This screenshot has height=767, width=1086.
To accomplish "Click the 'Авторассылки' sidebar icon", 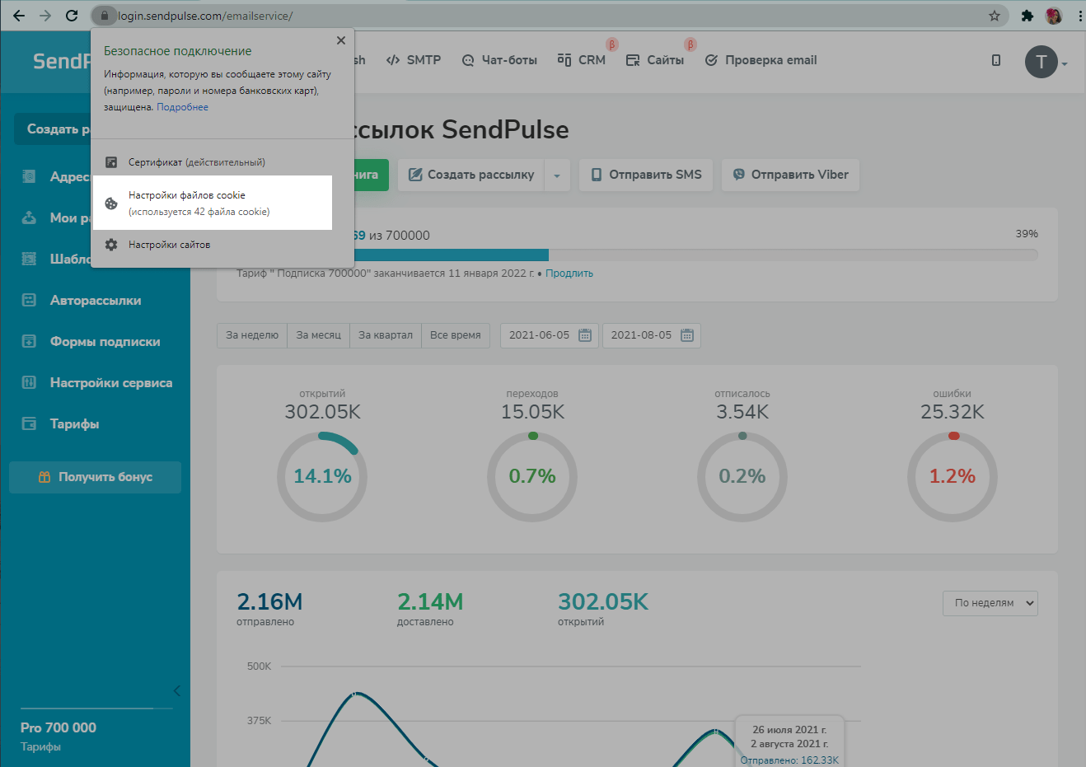I will (x=29, y=301).
